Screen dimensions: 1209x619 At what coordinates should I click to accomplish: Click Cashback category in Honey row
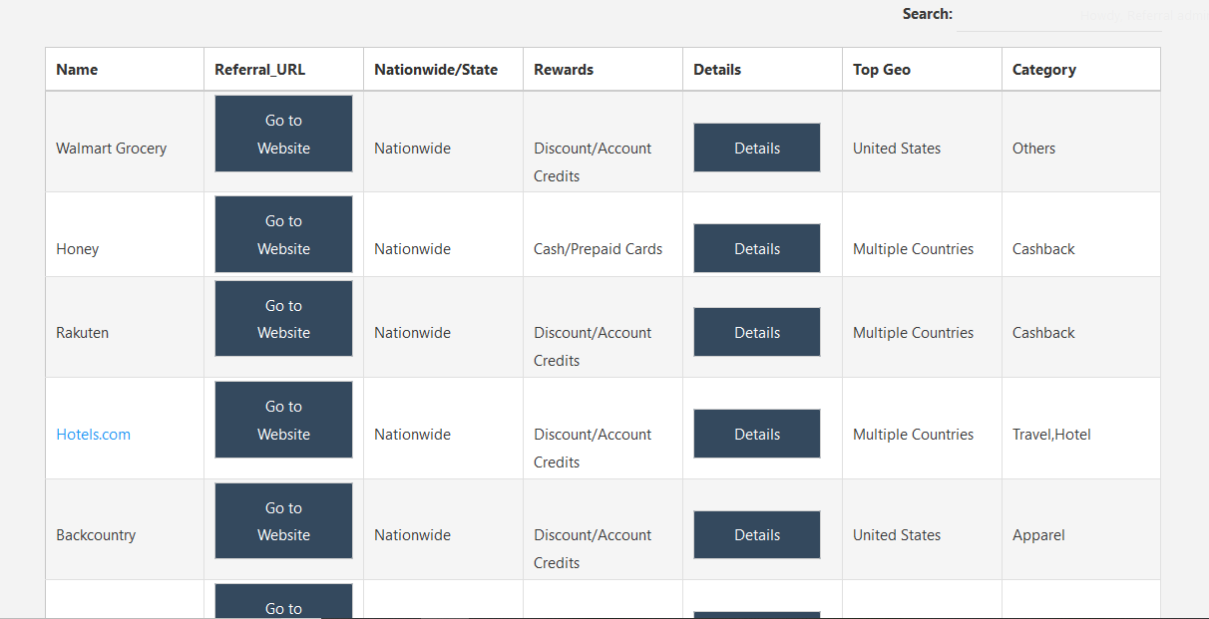1043,249
